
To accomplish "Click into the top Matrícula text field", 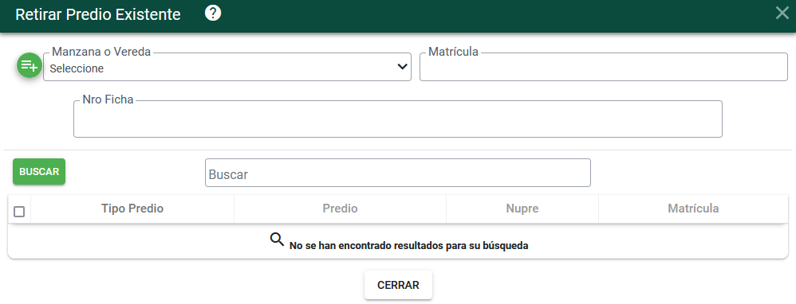I will 604,67.
